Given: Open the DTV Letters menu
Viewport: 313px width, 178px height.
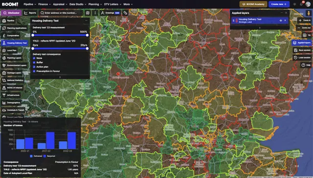Looking at the screenshot, I should [x=112, y=4].
